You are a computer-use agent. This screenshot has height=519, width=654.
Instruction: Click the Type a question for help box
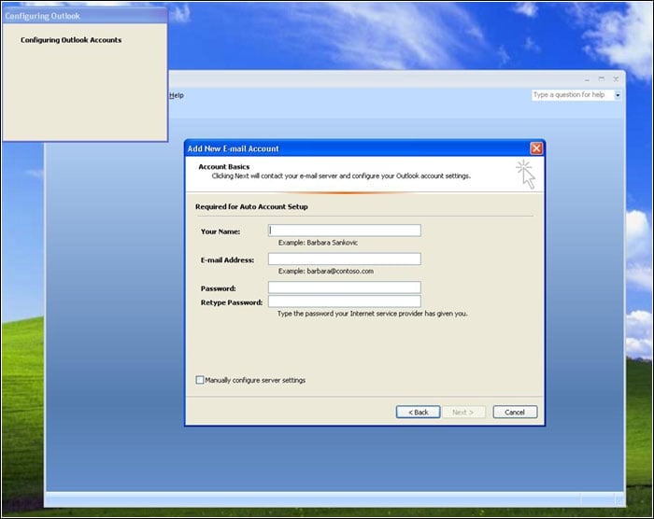572,95
